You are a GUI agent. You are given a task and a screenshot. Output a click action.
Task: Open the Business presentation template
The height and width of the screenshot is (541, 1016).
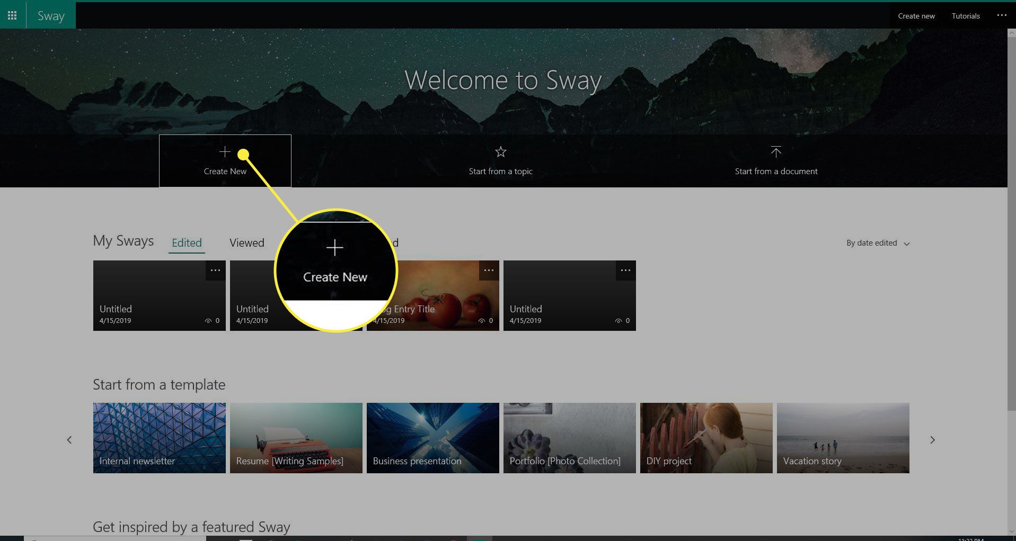(x=432, y=438)
